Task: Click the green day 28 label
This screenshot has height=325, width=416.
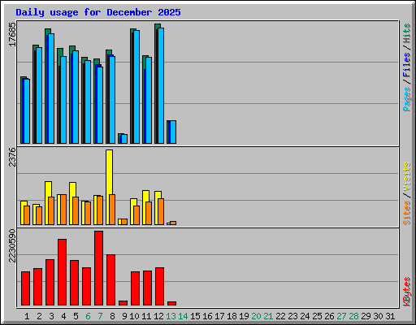Action: [353, 316]
